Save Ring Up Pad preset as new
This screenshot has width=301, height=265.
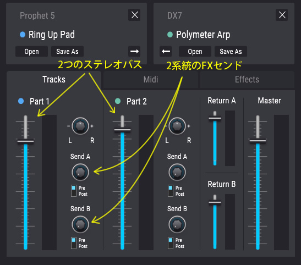pyautogui.click(x=67, y=51)
